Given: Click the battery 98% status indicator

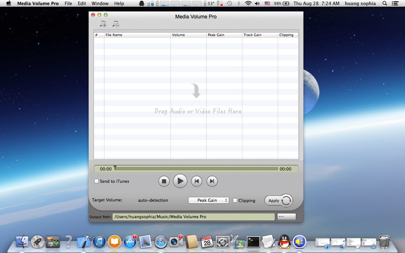Looking at the screenshot, I should click(x=281, y=3).
